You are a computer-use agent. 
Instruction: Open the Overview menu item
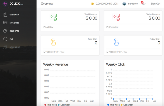pos(14,15)
